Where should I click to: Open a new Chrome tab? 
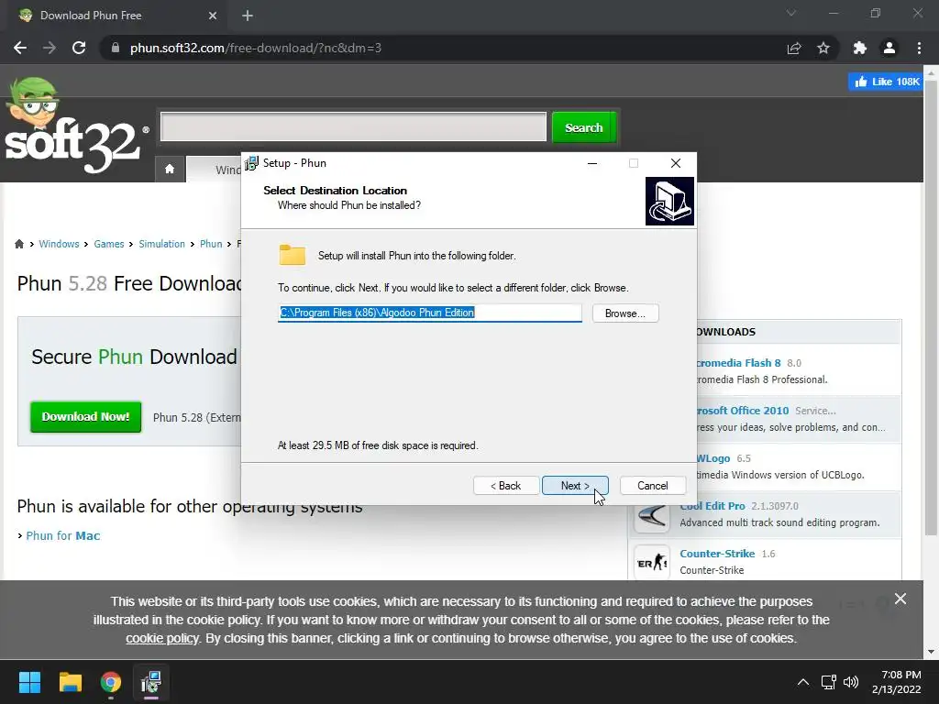pyautogui.click(x=248, y=16)
